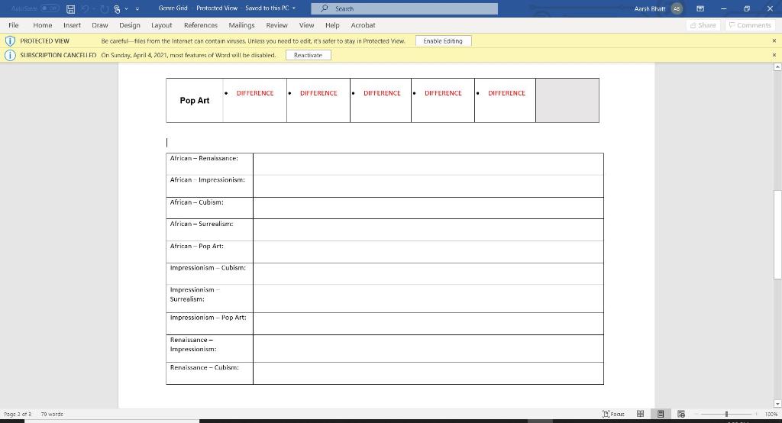Click the 100% zoom level
Viewport: 782px width, 423px height.
coord(771,414)
